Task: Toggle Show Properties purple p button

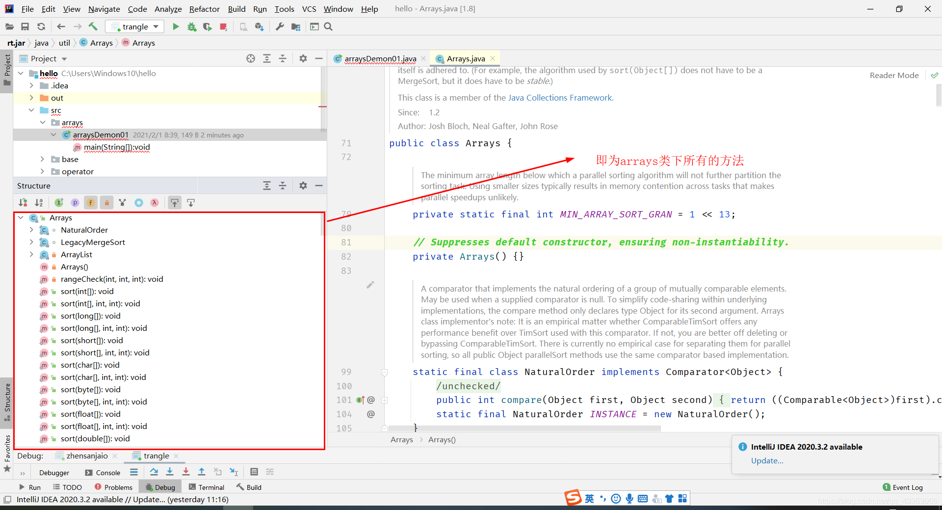Action: 75,202
